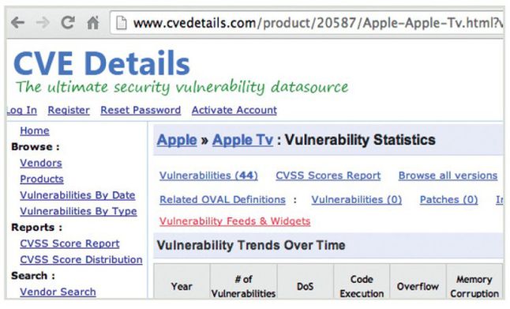View Vulnerabilities (44) list
The image size is (510, 309).
point(208,175)
